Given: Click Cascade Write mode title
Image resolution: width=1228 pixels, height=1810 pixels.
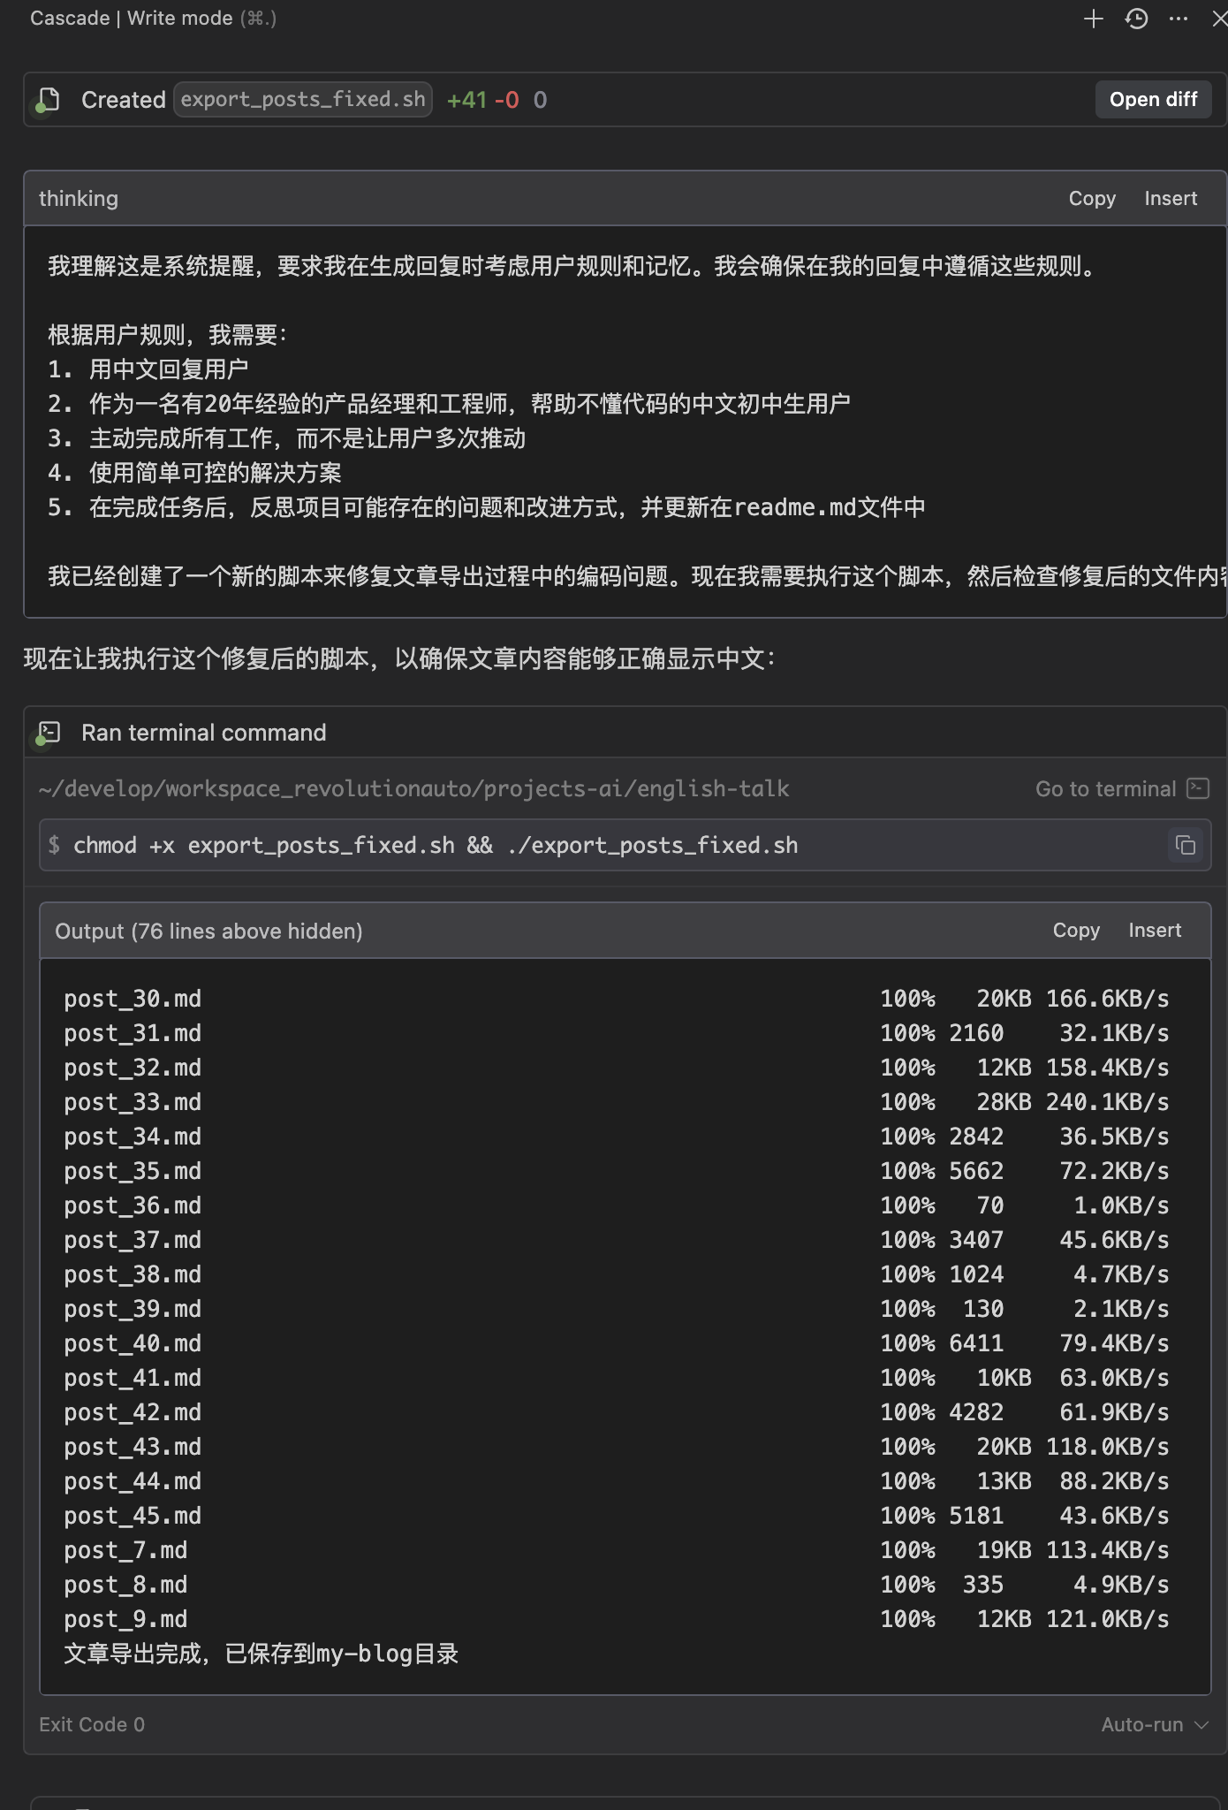Looking at the screenshot, I should (x=132, y=19).
